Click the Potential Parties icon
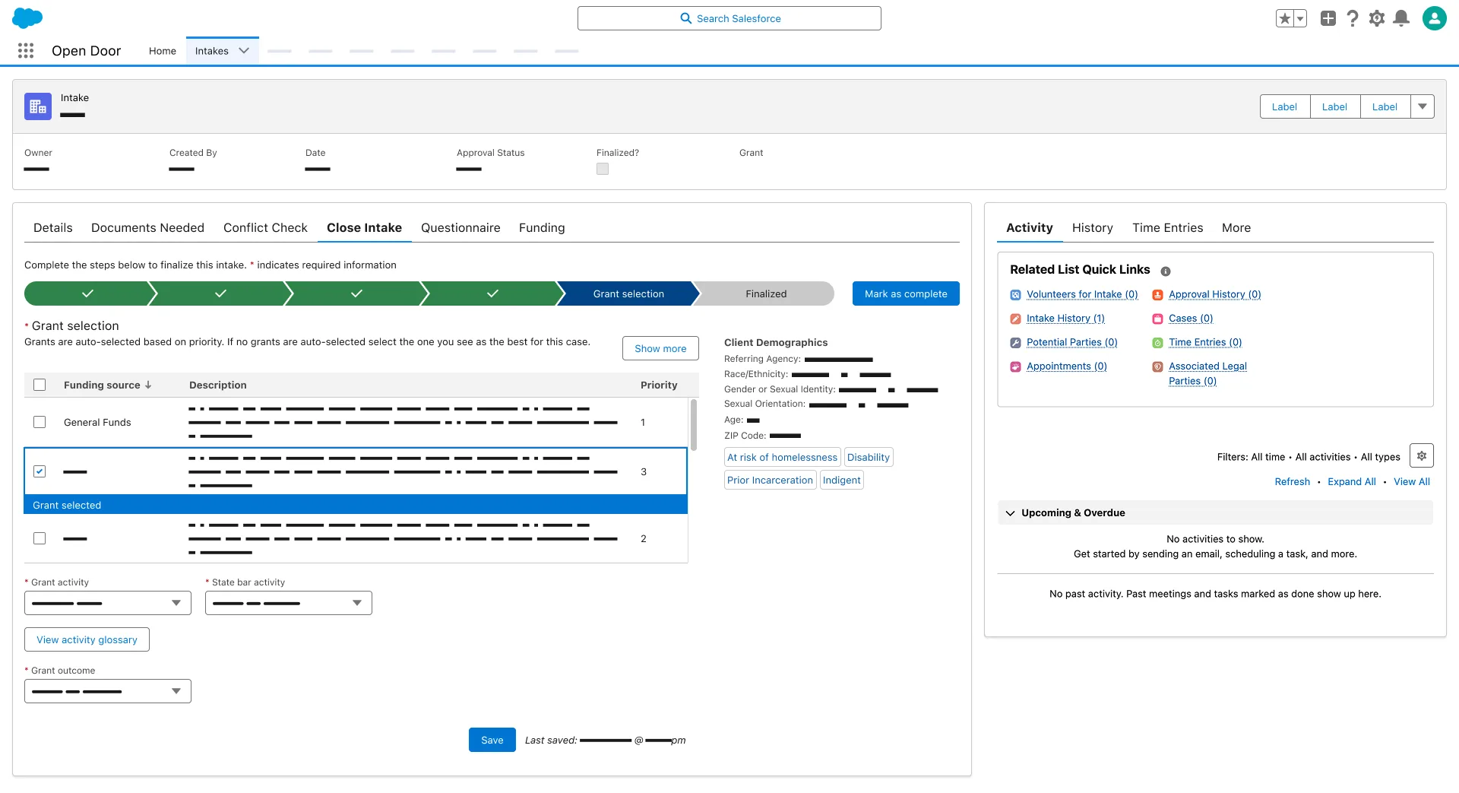1459x793 pixels. click(1015, 343)
